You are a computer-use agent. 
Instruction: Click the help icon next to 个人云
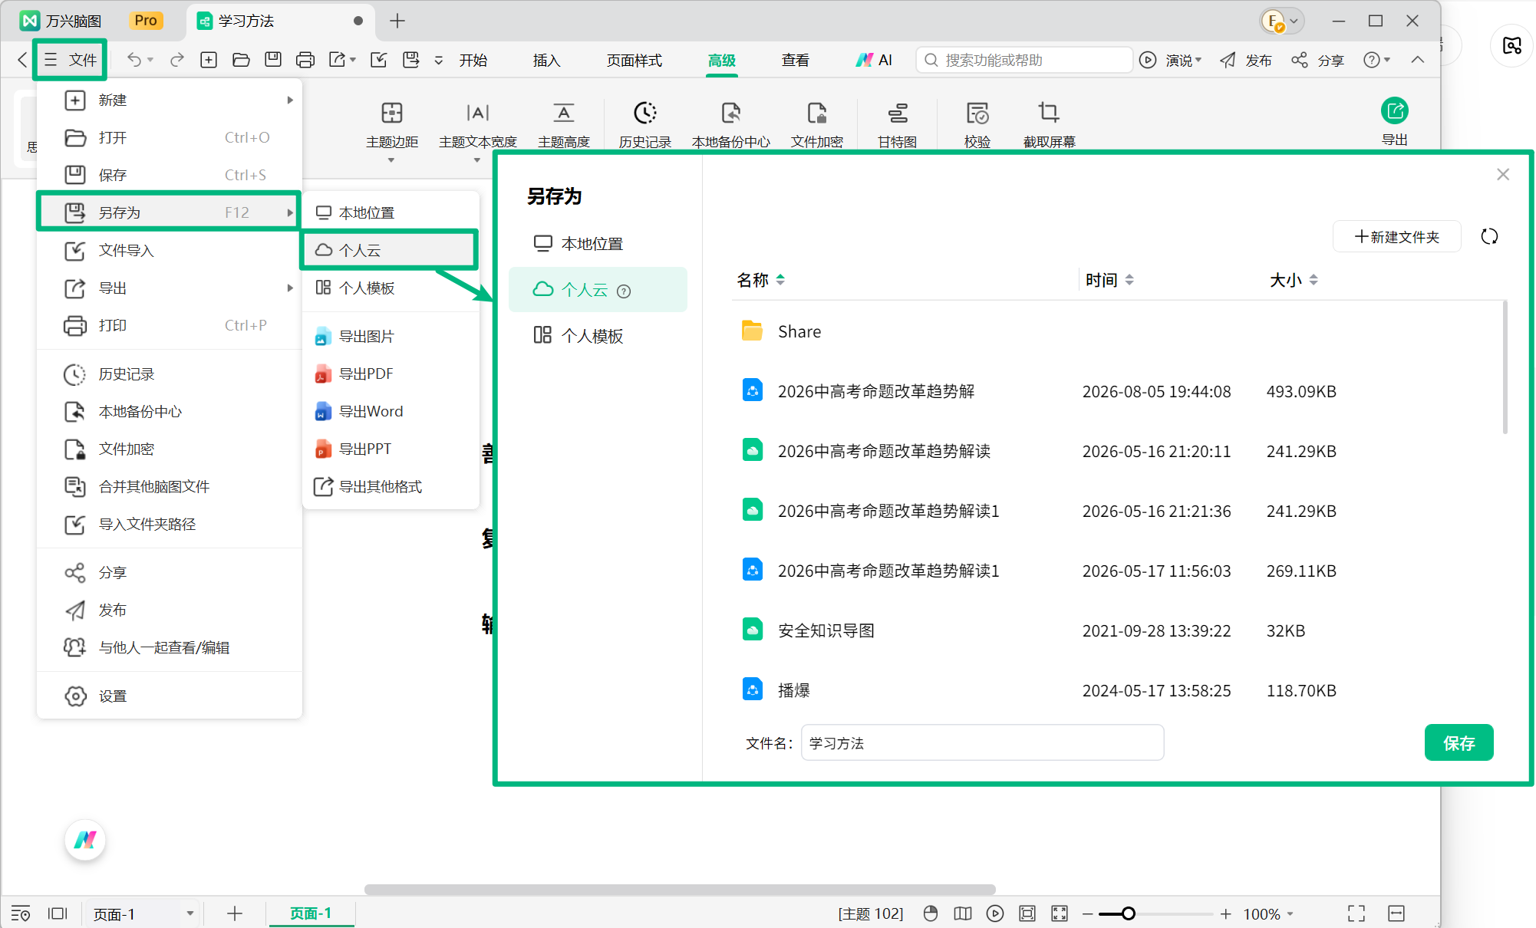coord(624,291)
